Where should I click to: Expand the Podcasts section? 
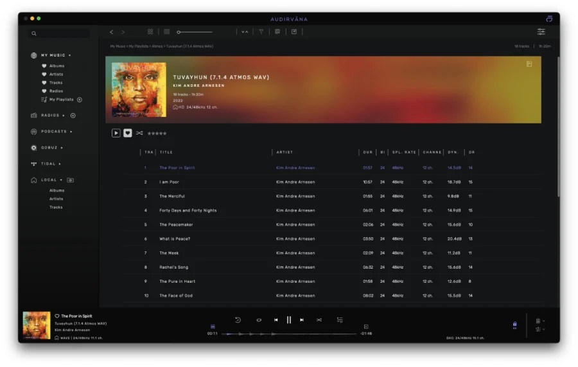(71, 132)
